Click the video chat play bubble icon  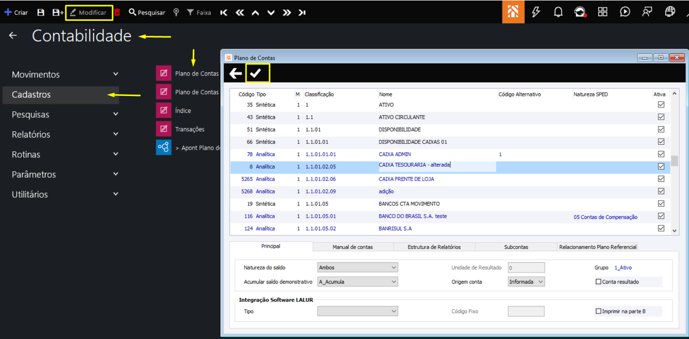[625, 12]
